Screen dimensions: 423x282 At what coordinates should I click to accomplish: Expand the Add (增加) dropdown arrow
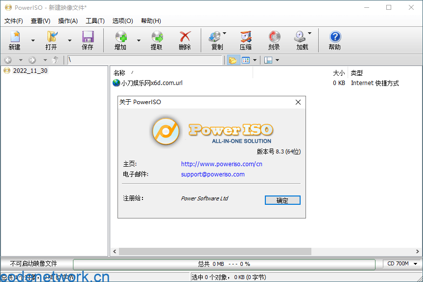click(x=139, y=41)
